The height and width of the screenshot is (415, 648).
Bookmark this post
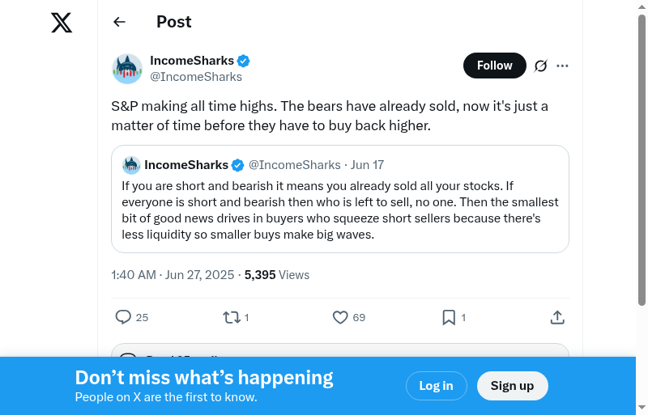tap(449, 317)
